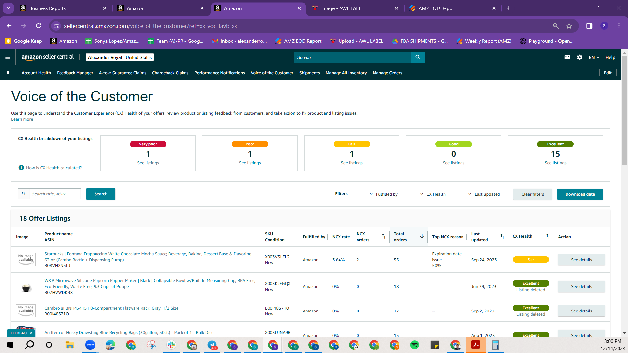Open the Seller Central hamburger menu
This screenshot has height=353, width=628.
click(x=8, y=57)
